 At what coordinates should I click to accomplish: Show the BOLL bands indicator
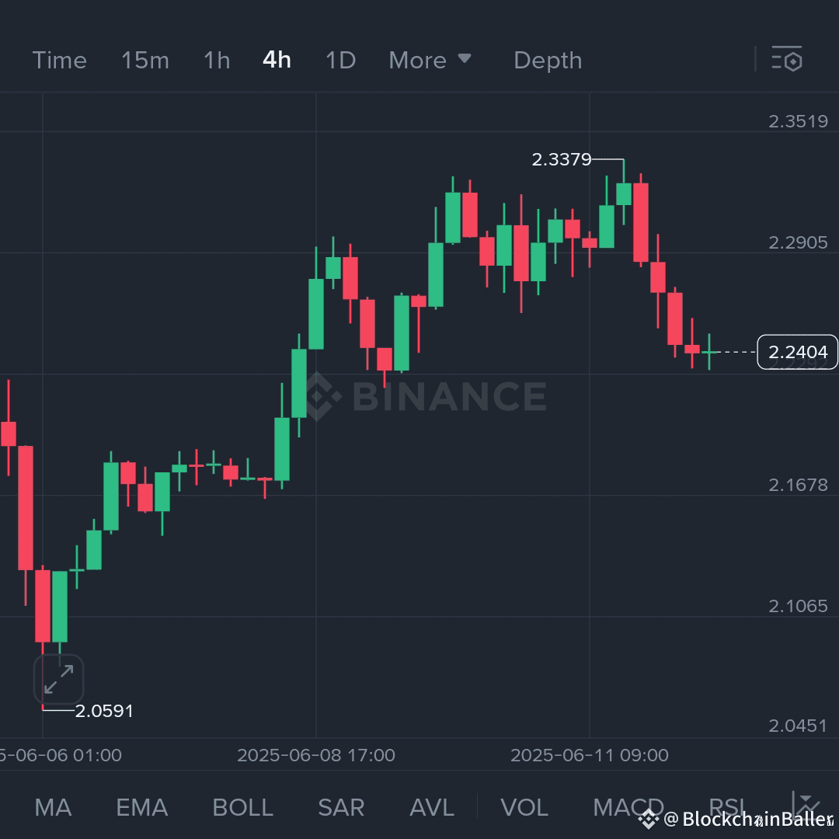[242, 808]
